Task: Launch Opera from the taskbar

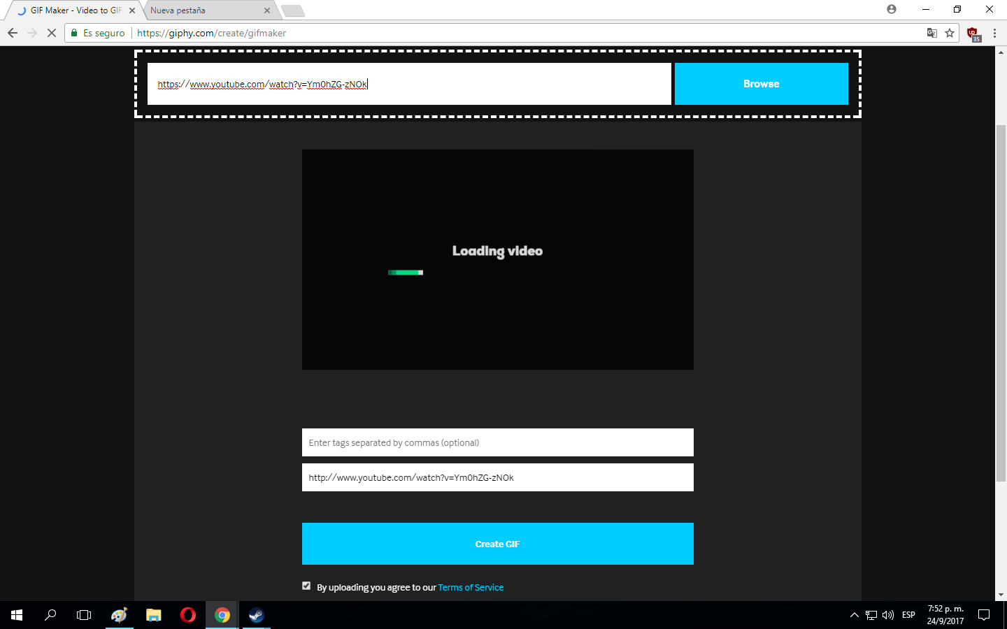Action: click(187, 615)
